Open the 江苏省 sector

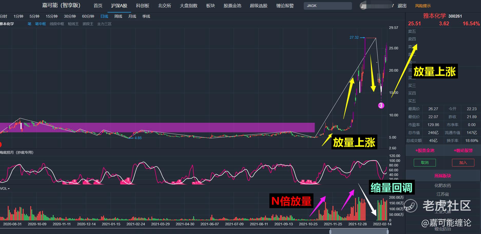pyautogui.click(x=443, y=194)
